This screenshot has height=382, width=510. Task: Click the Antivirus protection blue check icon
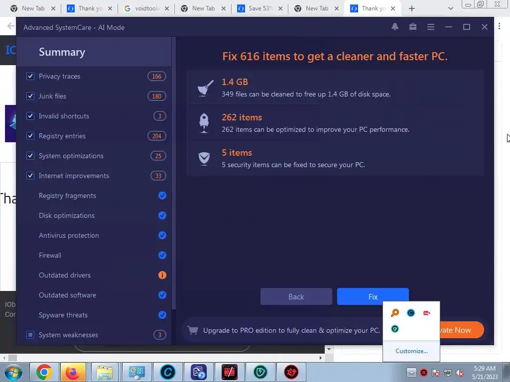tap(162, 235)
